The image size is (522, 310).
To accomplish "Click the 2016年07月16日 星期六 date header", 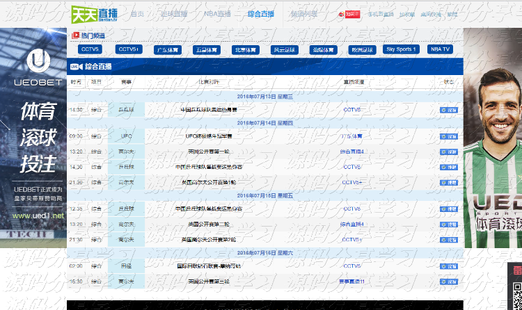I will (x=265, y=253).
